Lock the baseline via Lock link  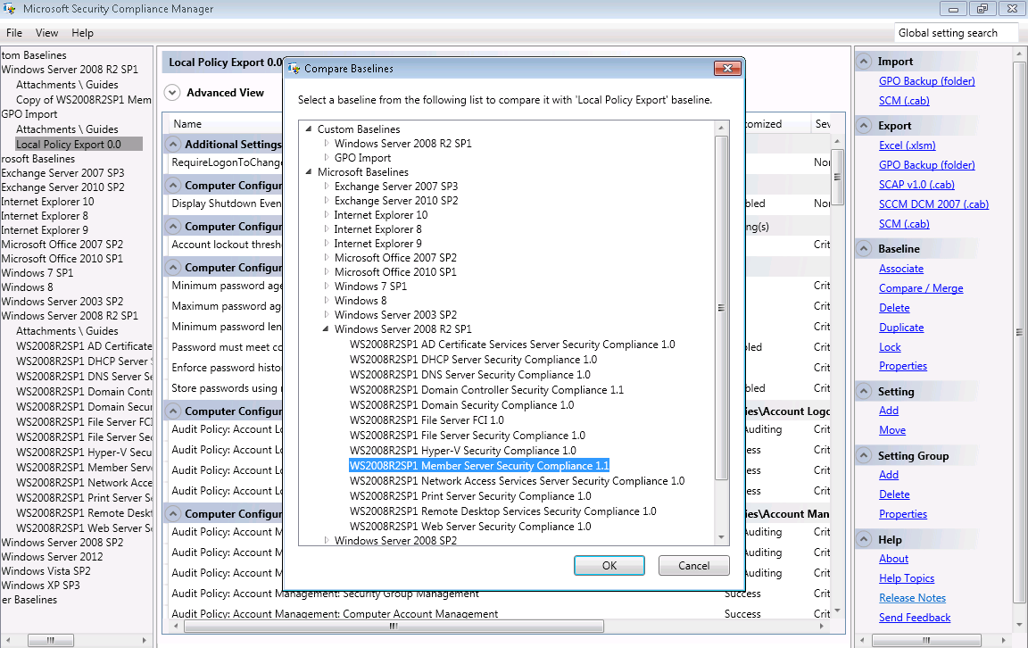(x=890, y=347)
